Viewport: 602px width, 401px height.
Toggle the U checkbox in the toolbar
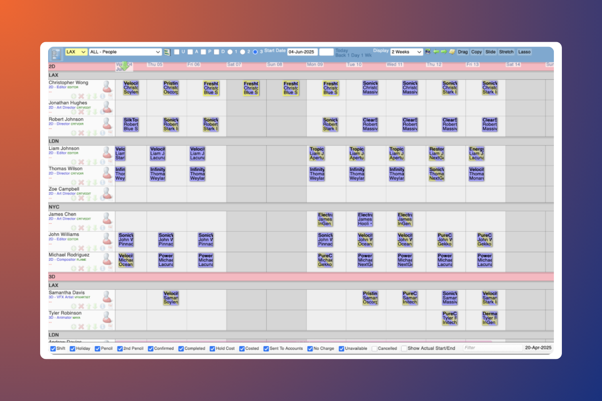[177, 52]
